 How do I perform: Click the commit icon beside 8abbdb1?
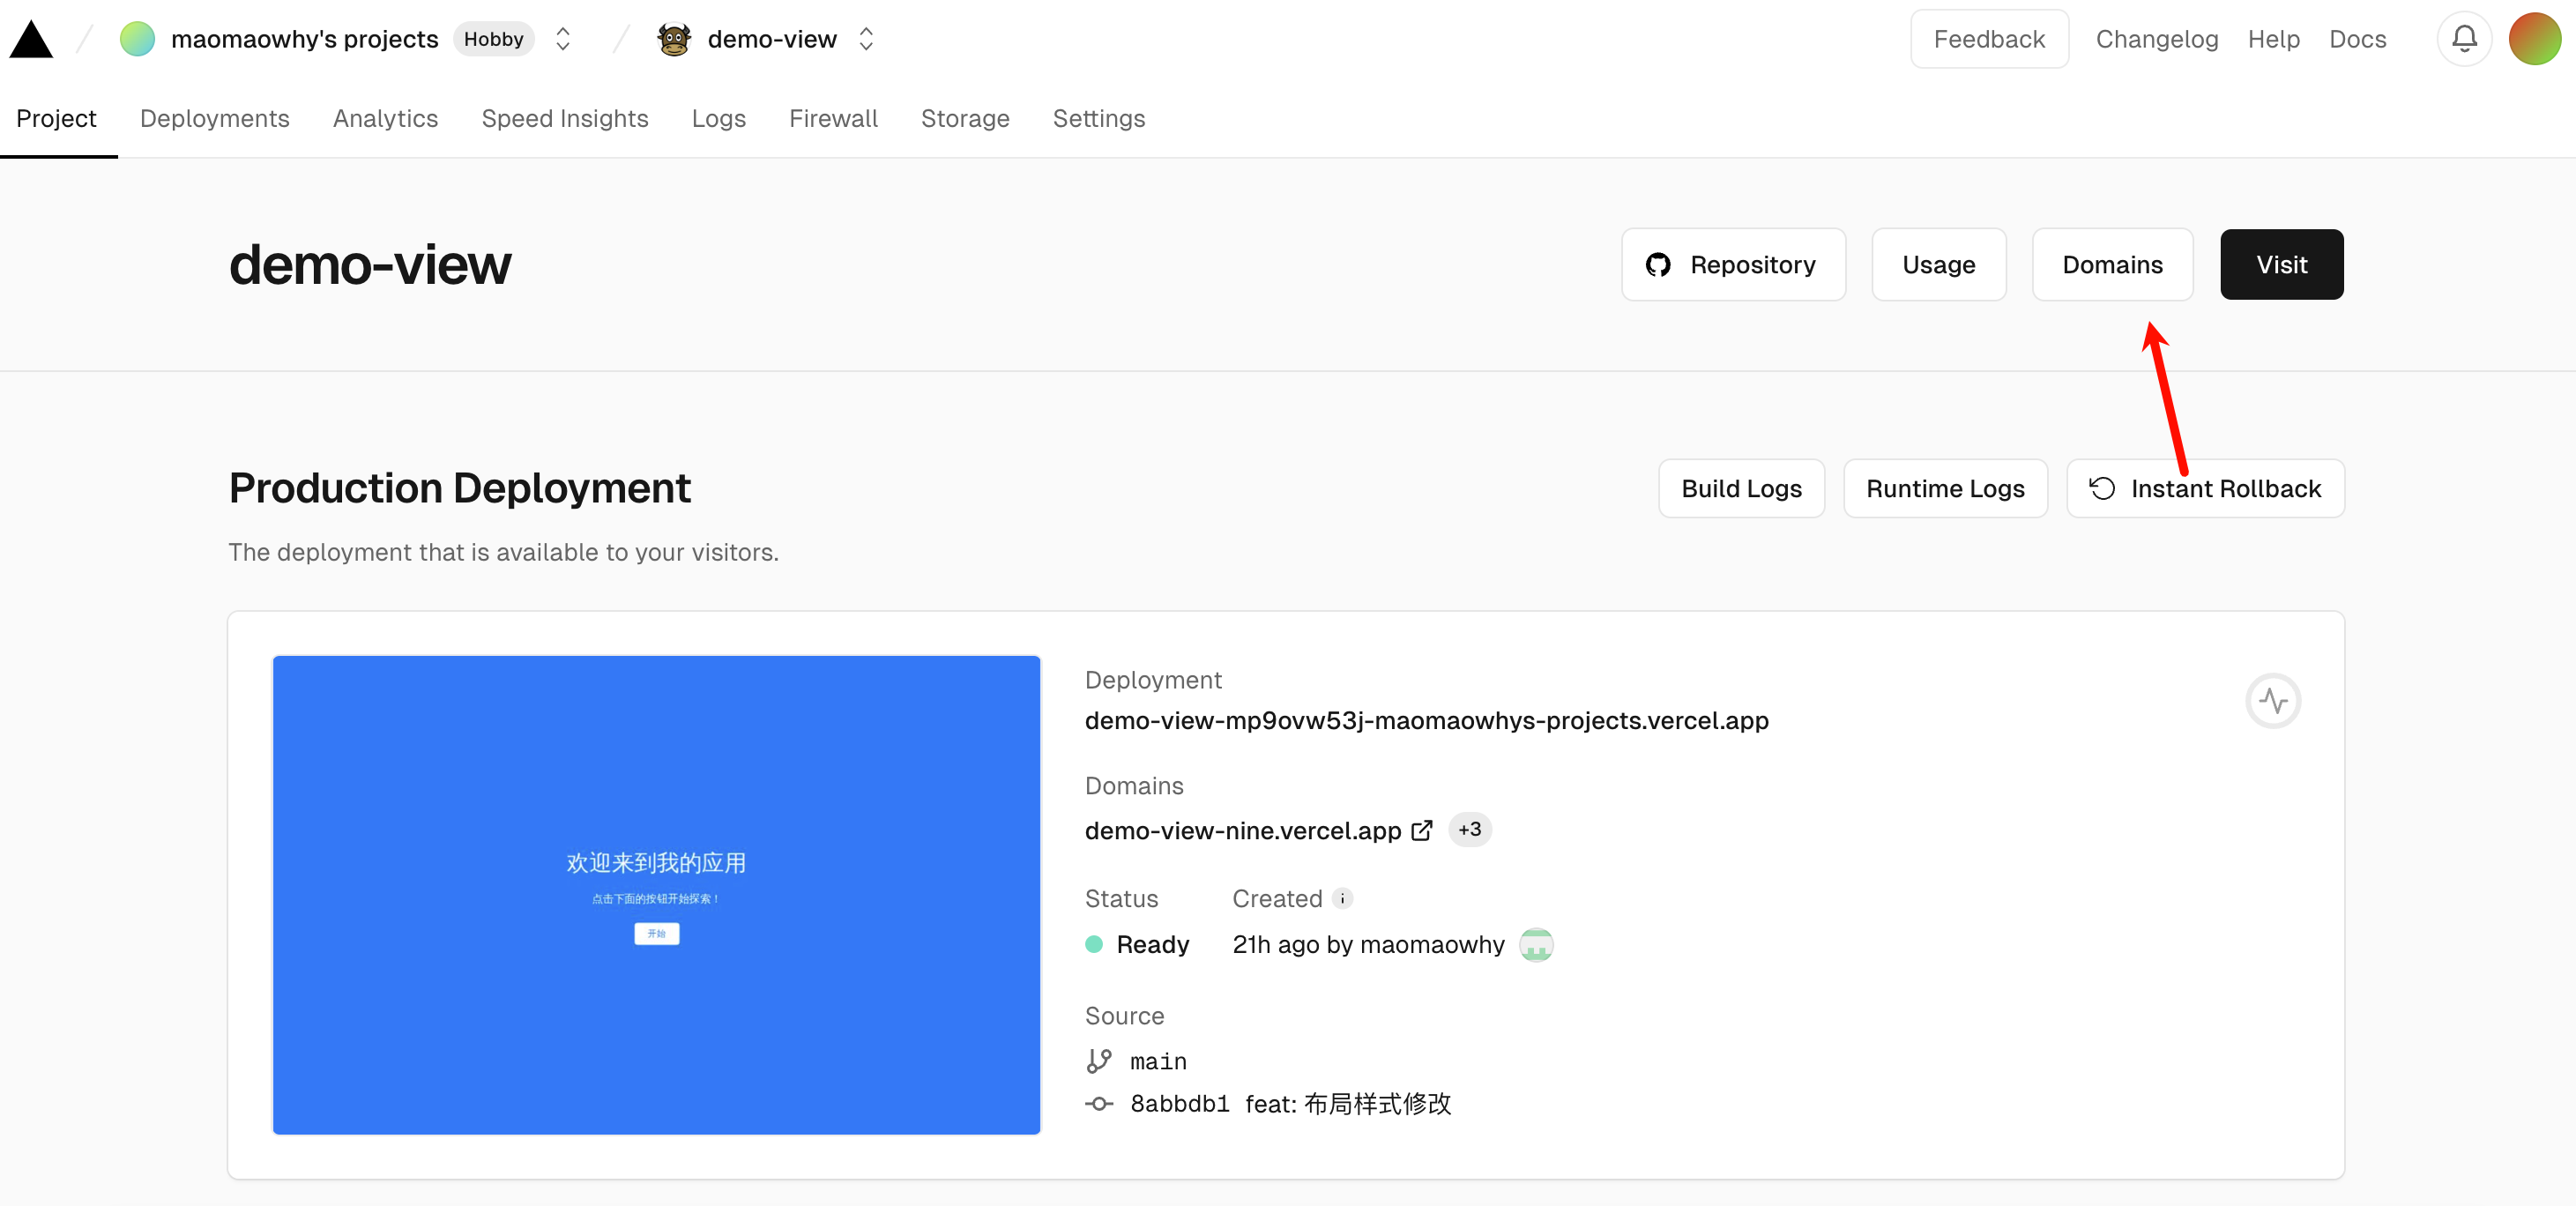(x=1099, y=1104)
